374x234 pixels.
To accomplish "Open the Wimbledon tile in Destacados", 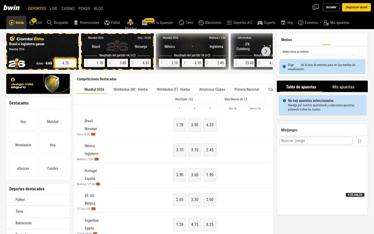I will click(x=23, y=142).
